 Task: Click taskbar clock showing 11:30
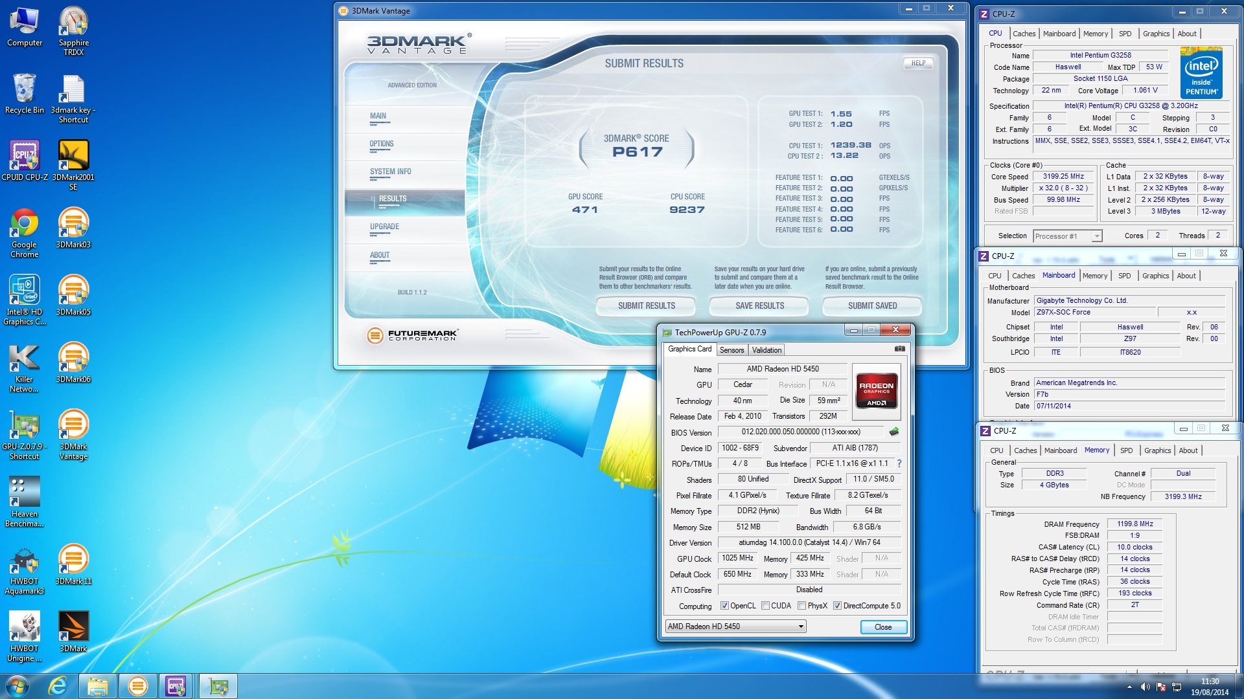click(x=1209, y=687)
